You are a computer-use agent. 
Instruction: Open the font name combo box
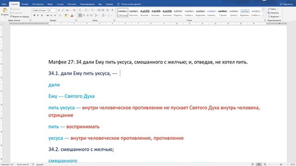click(40, 10)
